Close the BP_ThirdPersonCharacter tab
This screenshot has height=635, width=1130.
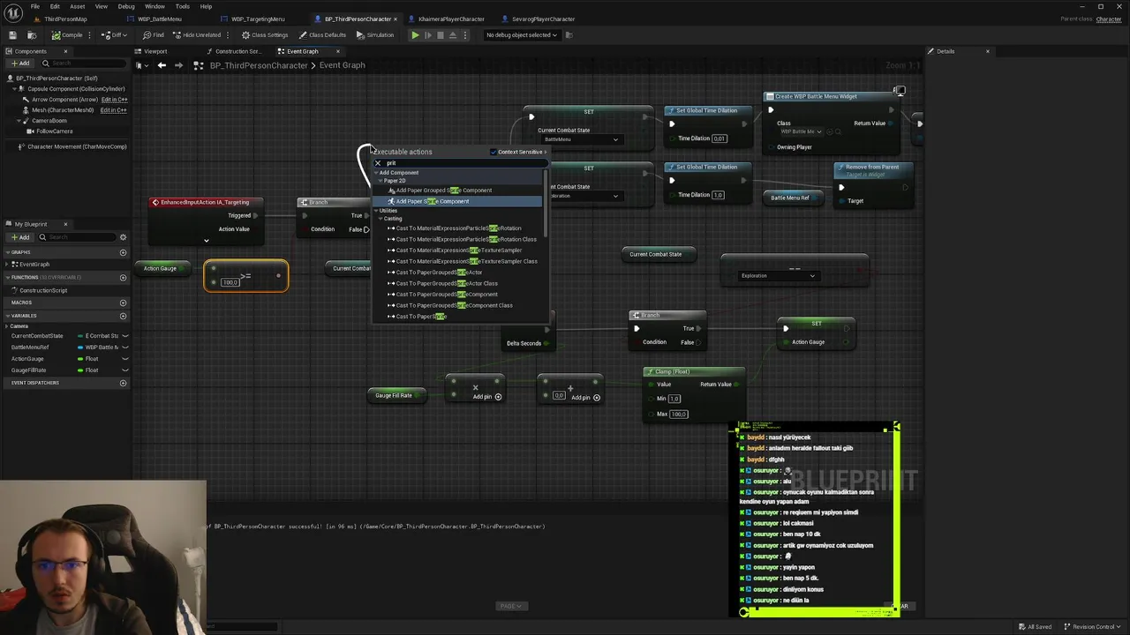pyautogui.click(x=395, y=19)
